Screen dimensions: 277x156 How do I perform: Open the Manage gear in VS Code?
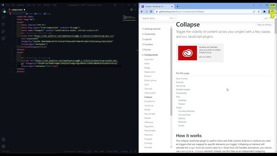point(3,146)
